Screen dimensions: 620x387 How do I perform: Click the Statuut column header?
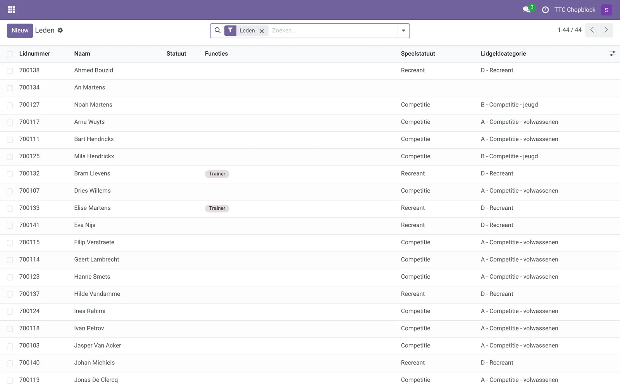[x=176, y=54]
